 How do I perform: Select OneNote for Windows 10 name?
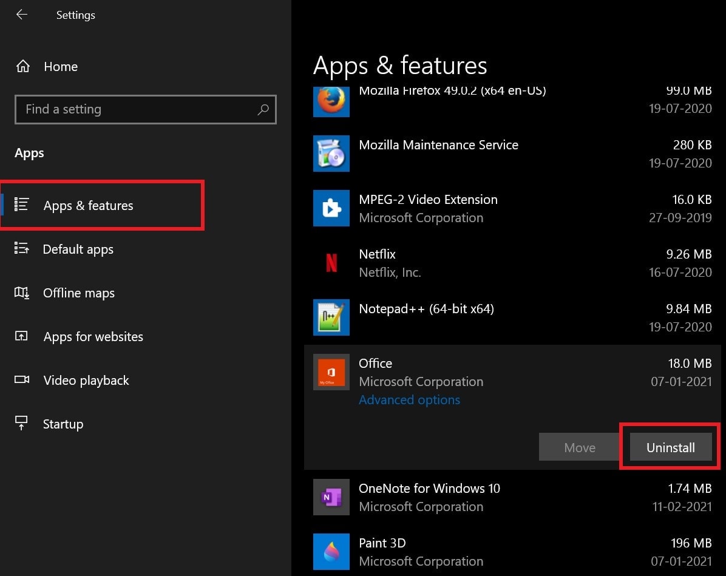click(429, 489)
